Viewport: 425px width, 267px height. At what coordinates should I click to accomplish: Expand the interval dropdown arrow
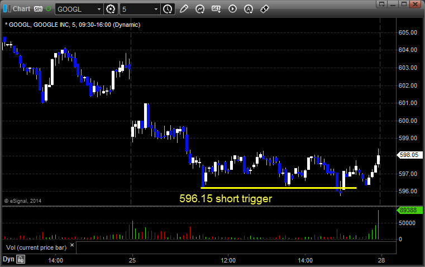(156, 9)
